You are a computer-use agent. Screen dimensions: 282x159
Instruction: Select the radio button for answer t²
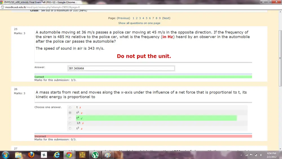click(x=70, y=112)
